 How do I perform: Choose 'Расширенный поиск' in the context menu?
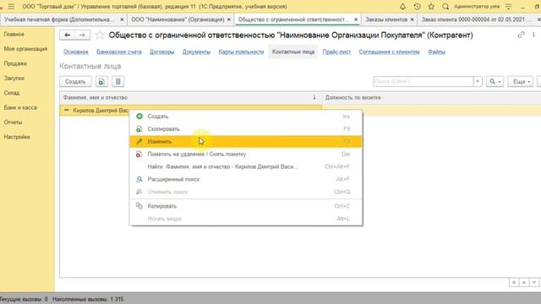[x=246, y=179]
